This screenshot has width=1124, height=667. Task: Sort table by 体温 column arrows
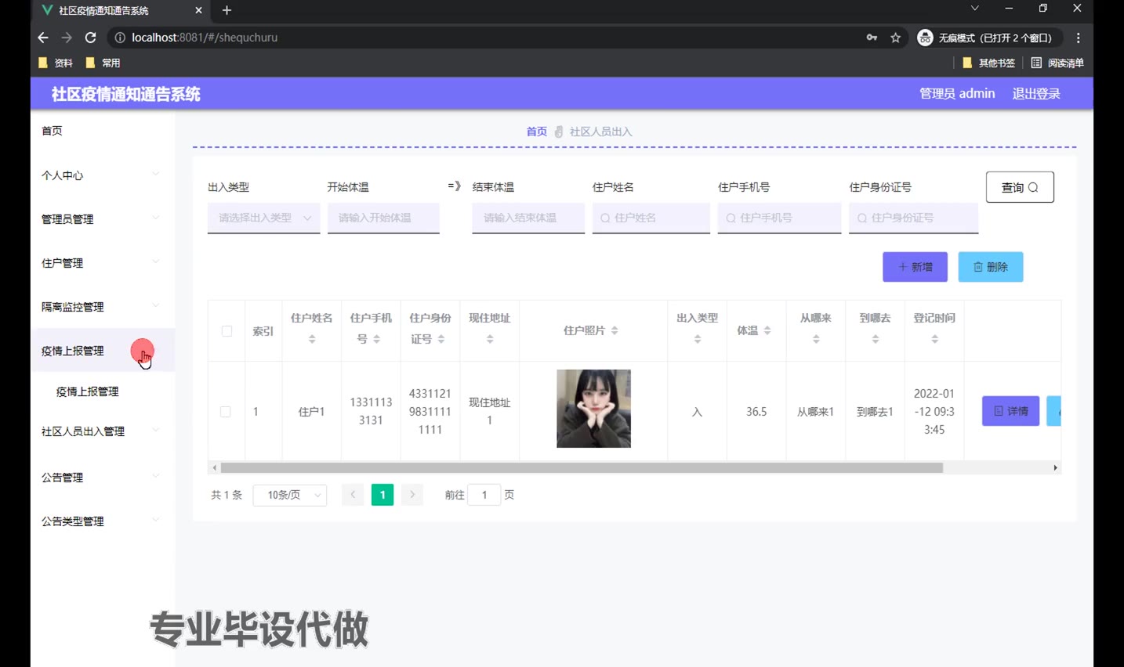point(767,331)
